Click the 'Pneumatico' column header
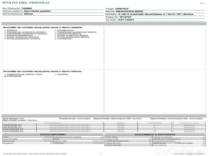The width and height of the screenshot is (208, 156). [53, 123]
